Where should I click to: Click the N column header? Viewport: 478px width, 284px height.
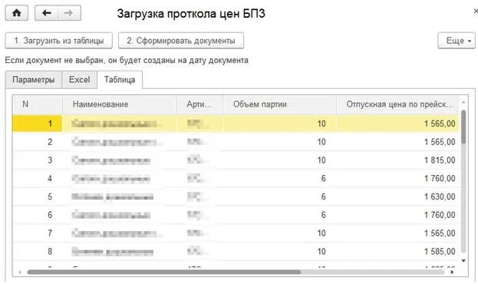[38, 104]
